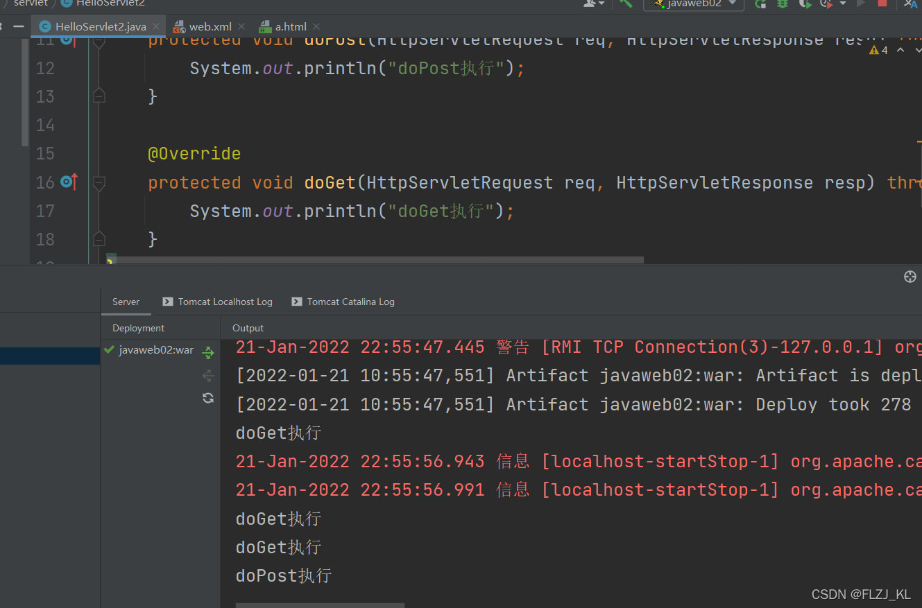Click the hide panel minus icon

tap(19, 26)
